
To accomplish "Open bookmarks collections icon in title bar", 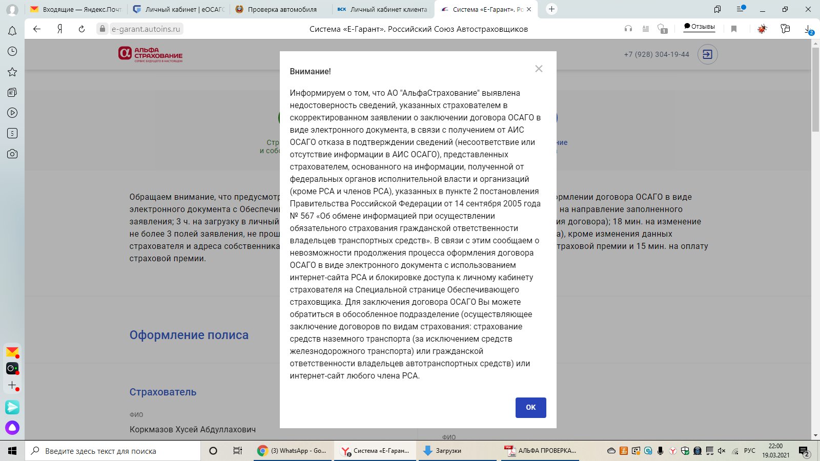I will pyautogui.click(x=717, y=9).
